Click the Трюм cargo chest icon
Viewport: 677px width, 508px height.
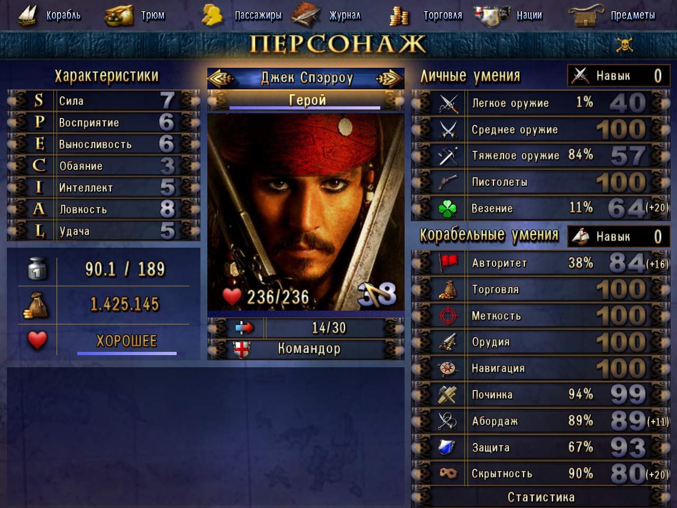[119, 15]
